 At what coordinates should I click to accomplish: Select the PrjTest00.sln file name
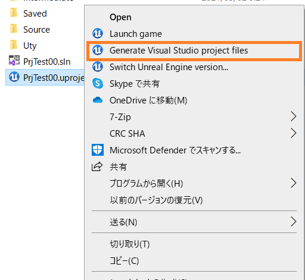[x=47, y=62]
